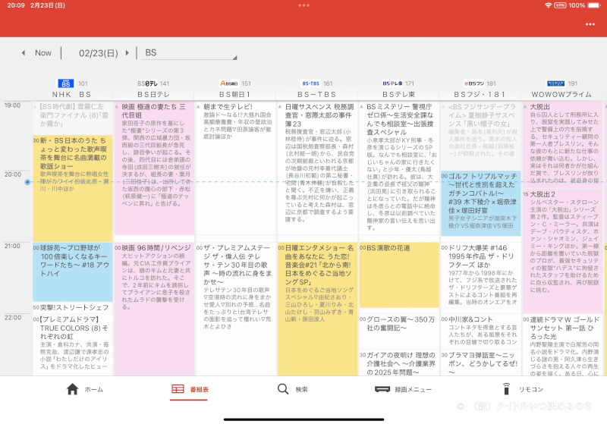Open program BS時代劇 雲霧仁左衛門ファイナル
The height and width of the screenshot is (424, 607).
point(73,118)
